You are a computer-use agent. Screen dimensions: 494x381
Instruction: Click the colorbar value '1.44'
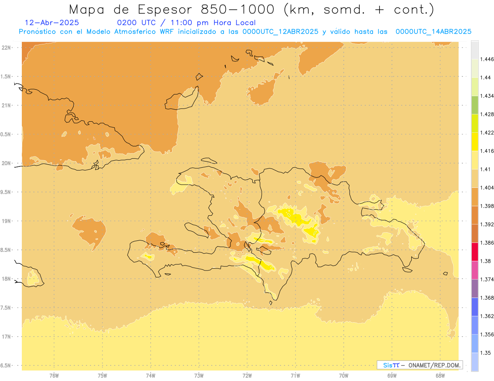tap(485, 78)
